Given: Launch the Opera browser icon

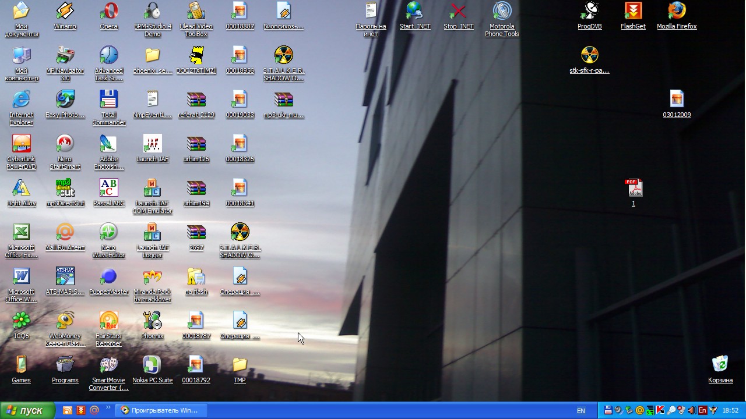Looking at the screenshot, I should coord(108,15).
